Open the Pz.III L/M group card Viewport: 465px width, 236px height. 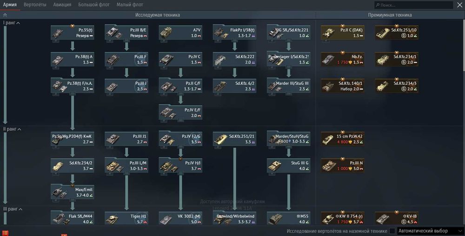(126, 166)
